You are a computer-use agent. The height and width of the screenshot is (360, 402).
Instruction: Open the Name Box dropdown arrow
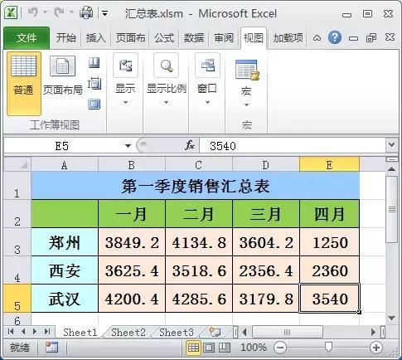(x=128, y=146)
